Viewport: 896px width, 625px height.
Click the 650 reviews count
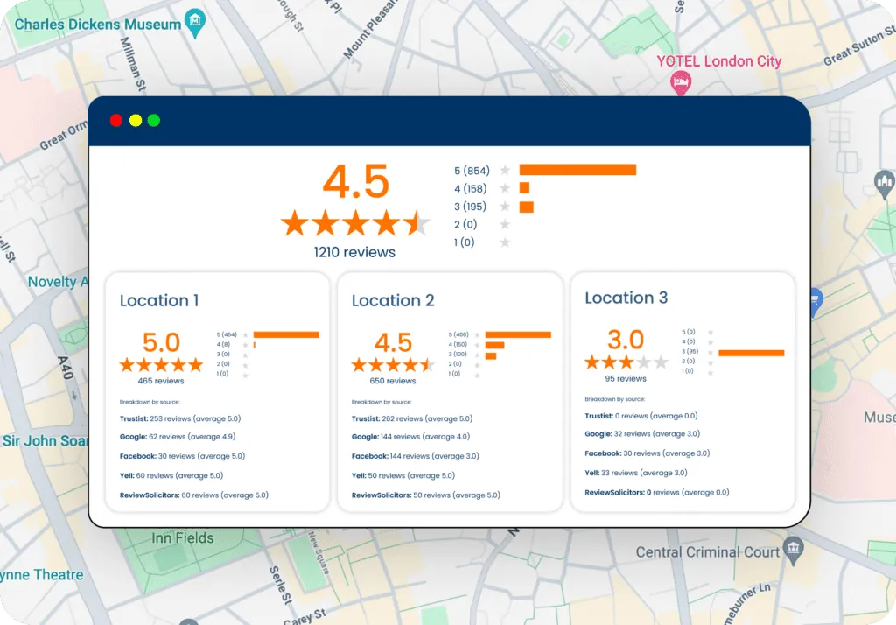(x=393, y=381)
